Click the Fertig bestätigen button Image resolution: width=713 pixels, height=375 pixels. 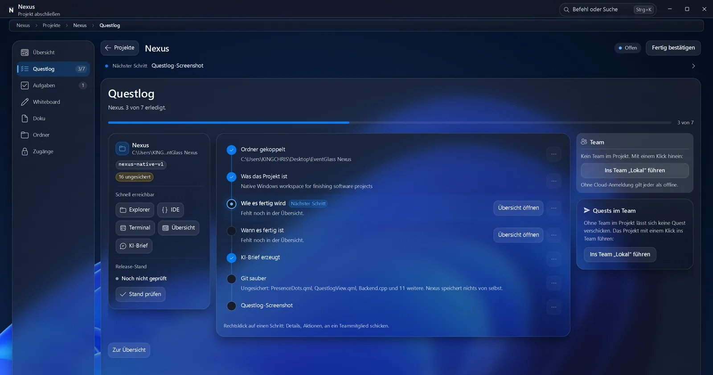(x=673, y=48)
